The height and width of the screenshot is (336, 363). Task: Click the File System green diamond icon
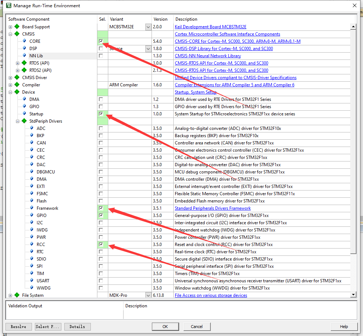[17, 295]
